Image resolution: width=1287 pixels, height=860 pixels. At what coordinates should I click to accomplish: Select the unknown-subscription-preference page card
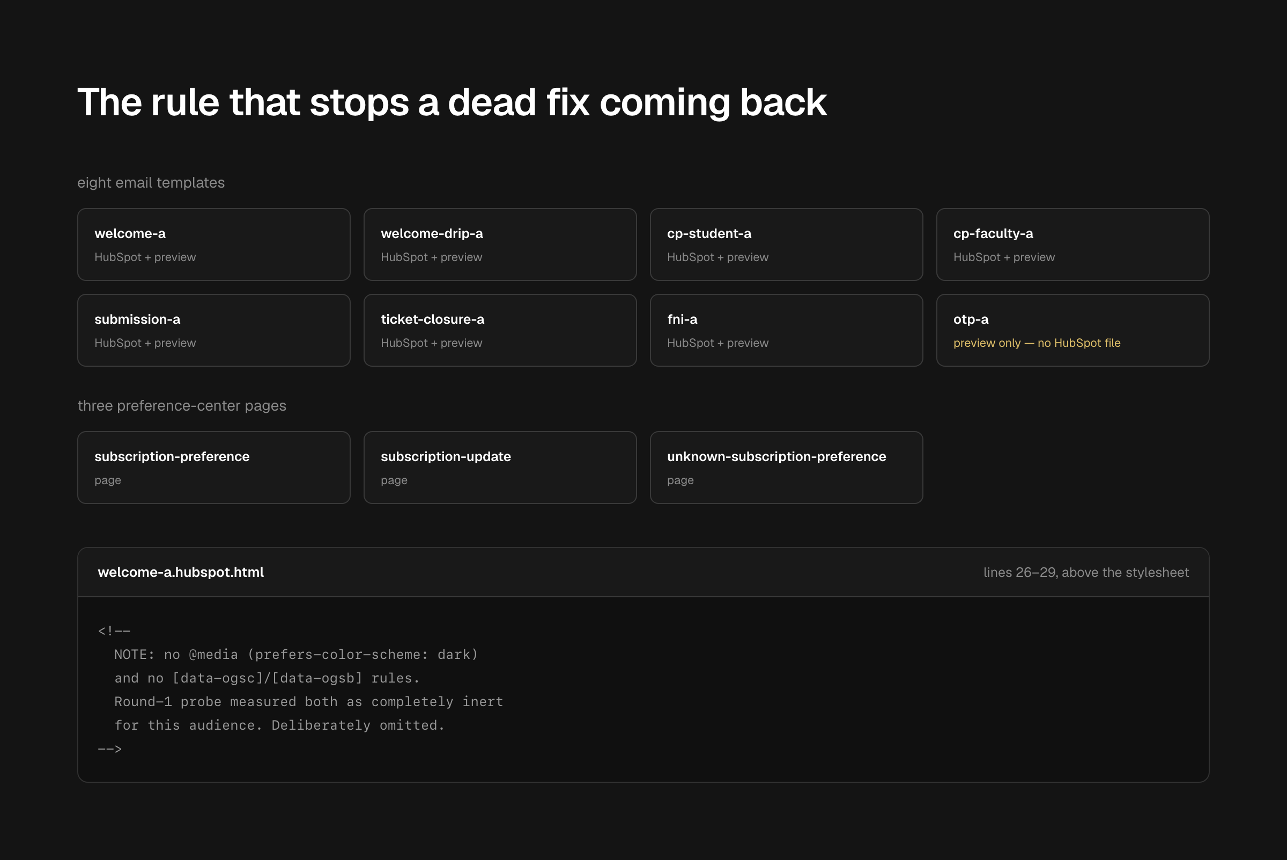(787, 468)
